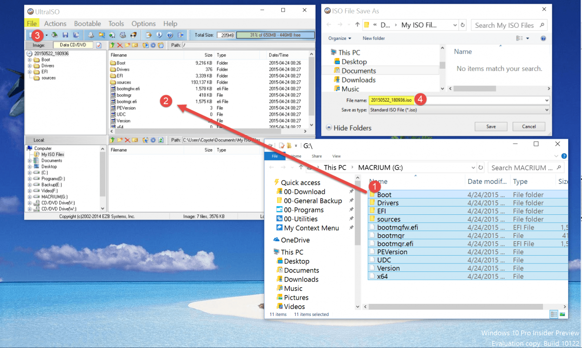The image size is (582, 348).
Task: Click the Open icon in UltraISO toolbar
Action: (x=55, y=35)
